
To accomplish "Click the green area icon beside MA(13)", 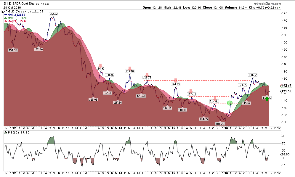I will click(x=6, y=18).
